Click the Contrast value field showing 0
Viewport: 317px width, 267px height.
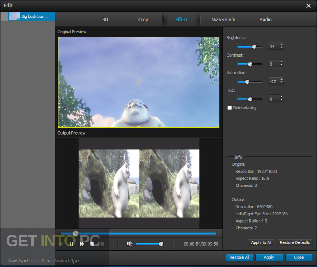273,64
